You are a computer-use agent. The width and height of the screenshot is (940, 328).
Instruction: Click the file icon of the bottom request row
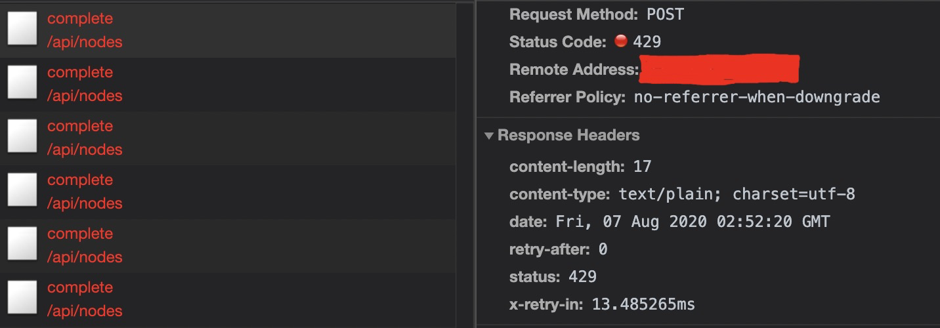[22, 298]
